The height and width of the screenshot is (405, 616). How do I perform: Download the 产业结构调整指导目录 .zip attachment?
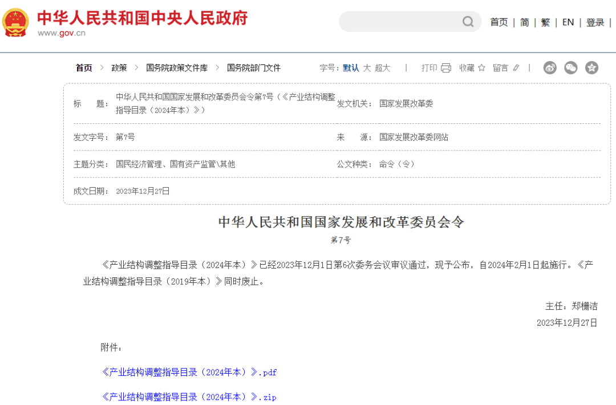click(189, 396)
